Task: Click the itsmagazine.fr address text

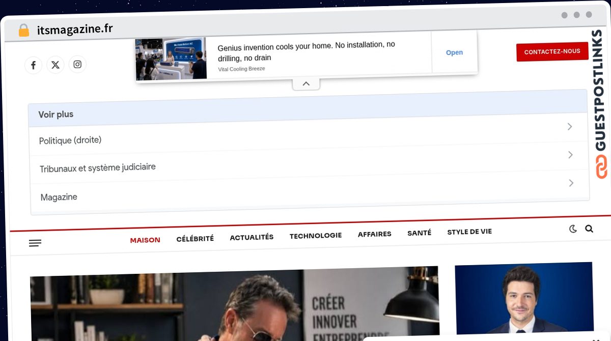Action: (x=75, y=29)
